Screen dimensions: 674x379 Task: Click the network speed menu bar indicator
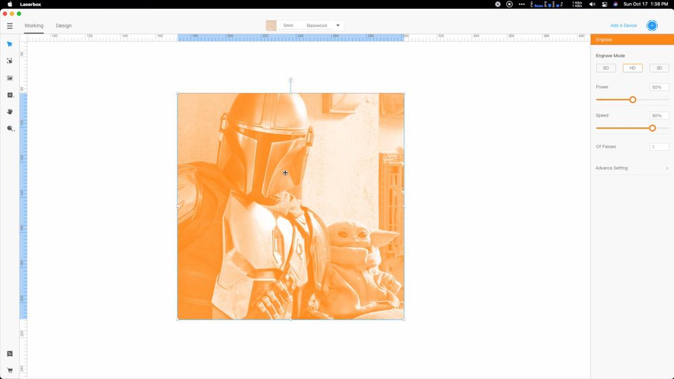pyautogui.click(x=577, y=4)
